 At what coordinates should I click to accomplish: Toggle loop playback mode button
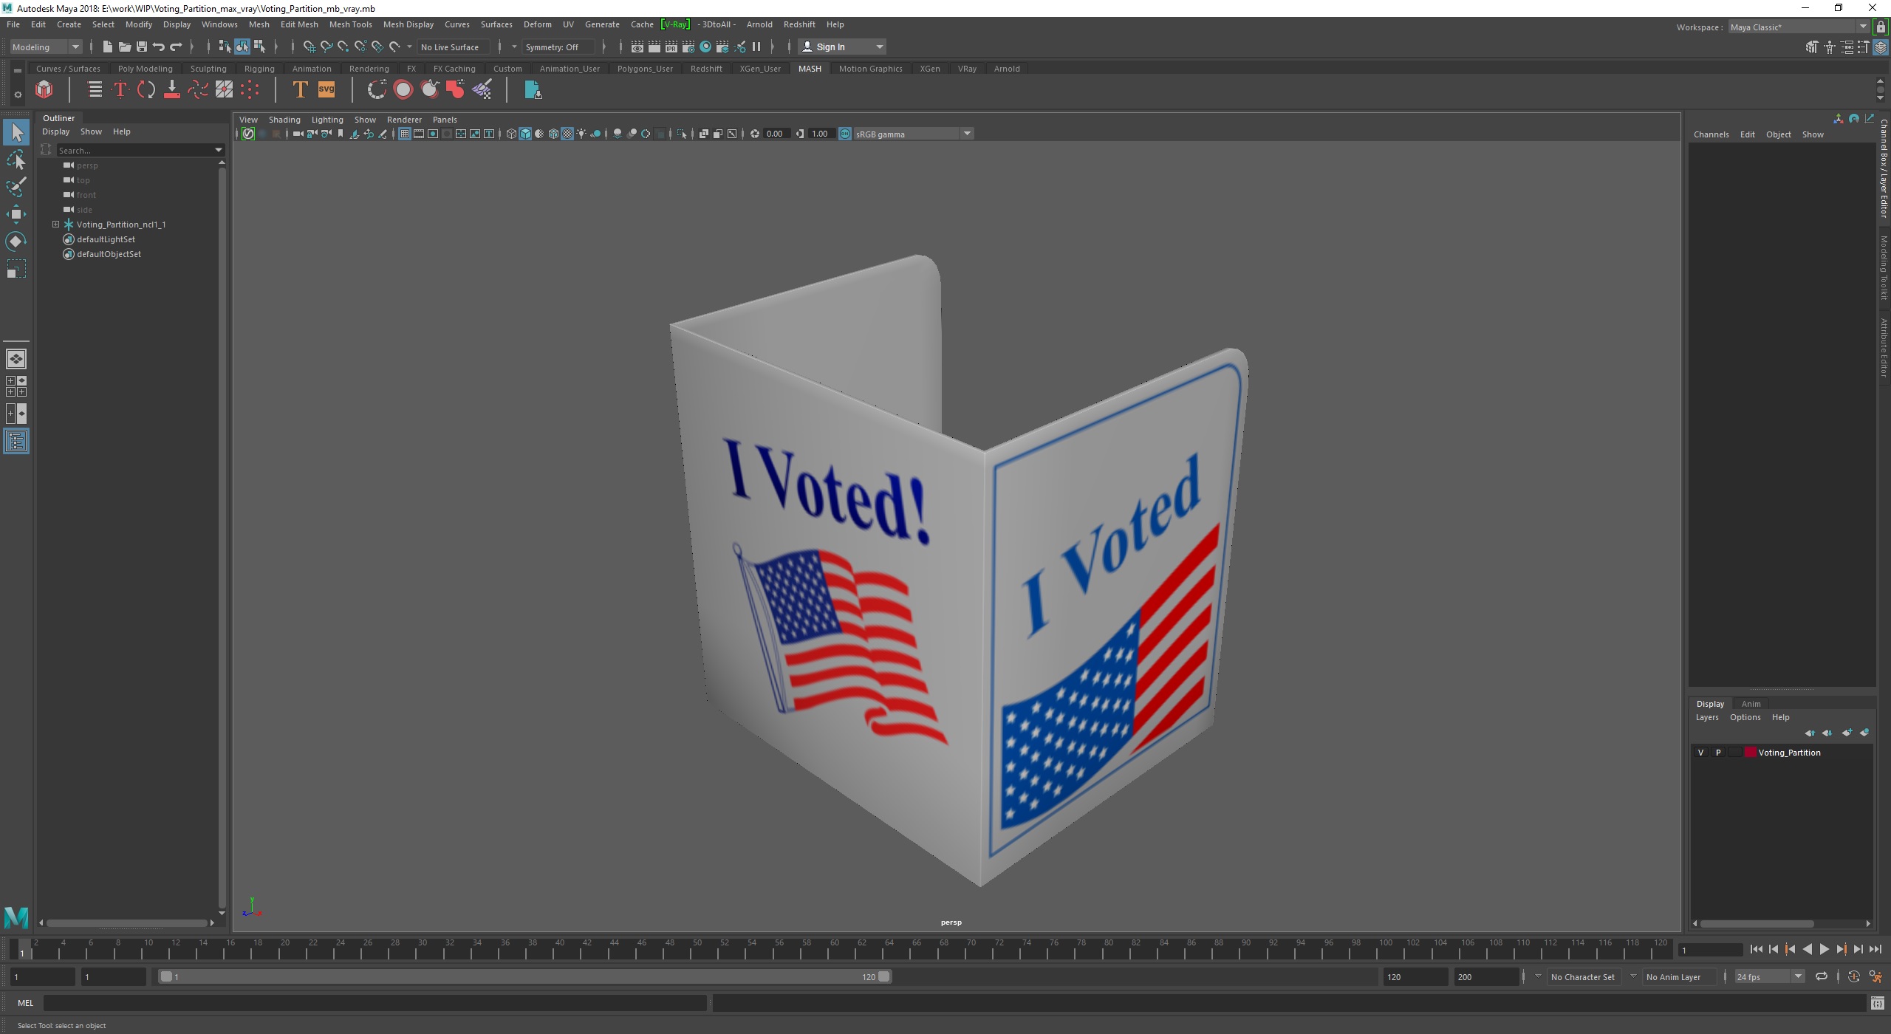(x=1822, y=977)
